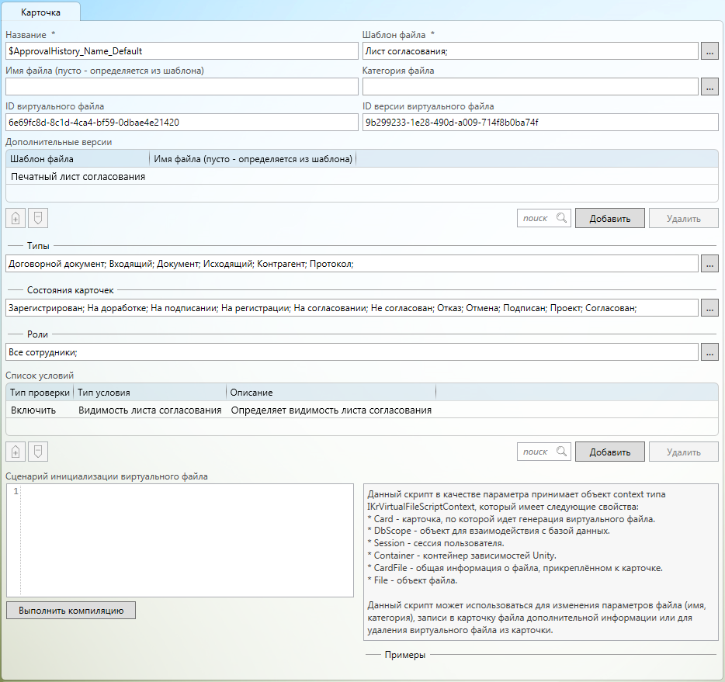The width and height of the screenshot is (725, 682).
Task: Click move-up icon under Список условий table
Action: click(x=16, y=452)
